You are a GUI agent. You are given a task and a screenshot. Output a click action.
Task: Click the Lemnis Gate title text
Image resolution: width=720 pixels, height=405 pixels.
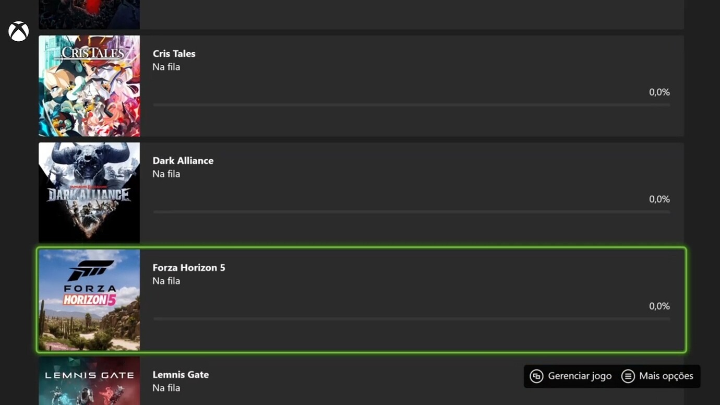[181, 375]
